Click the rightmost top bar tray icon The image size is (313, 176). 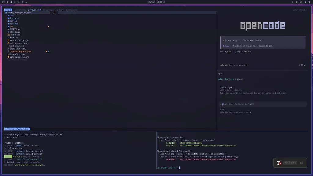coord(310,2)
